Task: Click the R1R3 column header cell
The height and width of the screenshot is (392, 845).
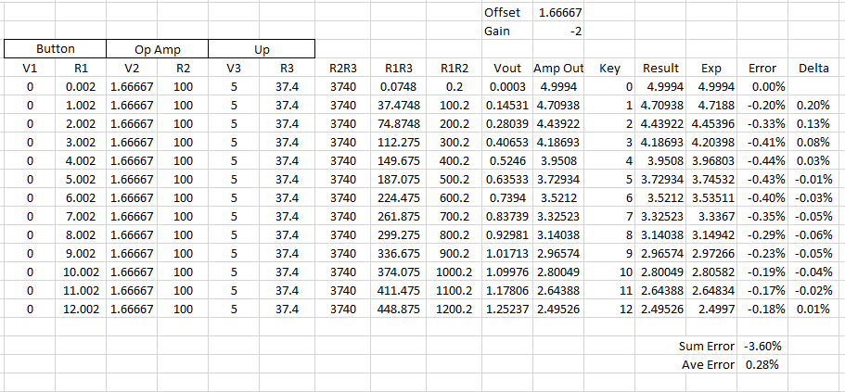Action: click(399, 69)
